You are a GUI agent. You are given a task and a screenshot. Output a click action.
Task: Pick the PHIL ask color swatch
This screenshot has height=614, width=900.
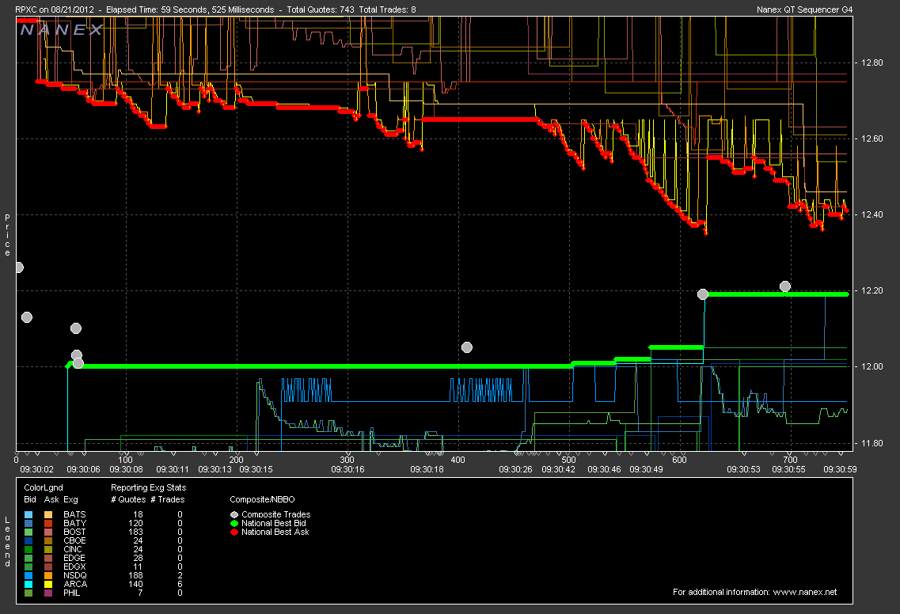[x=48, y=593]
